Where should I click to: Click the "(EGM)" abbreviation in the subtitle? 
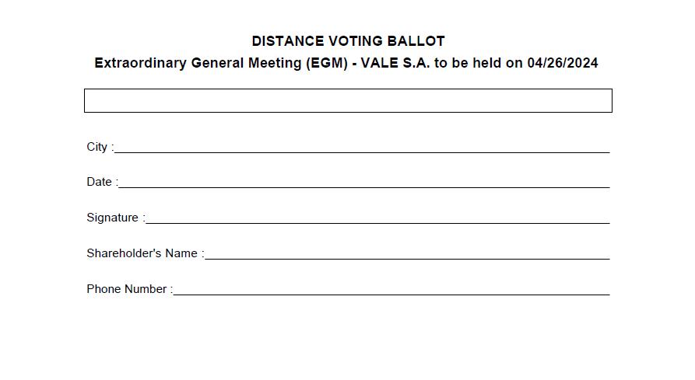tap(327, 64)
